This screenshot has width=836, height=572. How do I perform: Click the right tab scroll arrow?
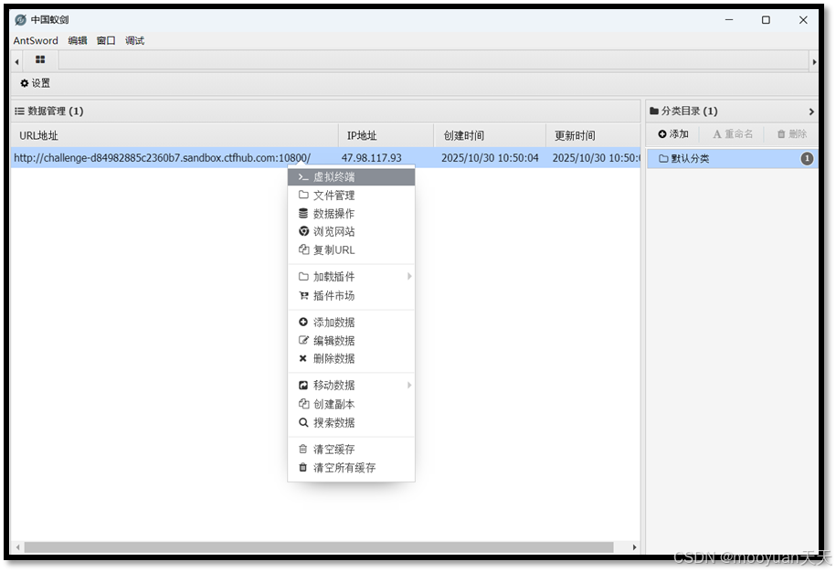click(813, 62)
